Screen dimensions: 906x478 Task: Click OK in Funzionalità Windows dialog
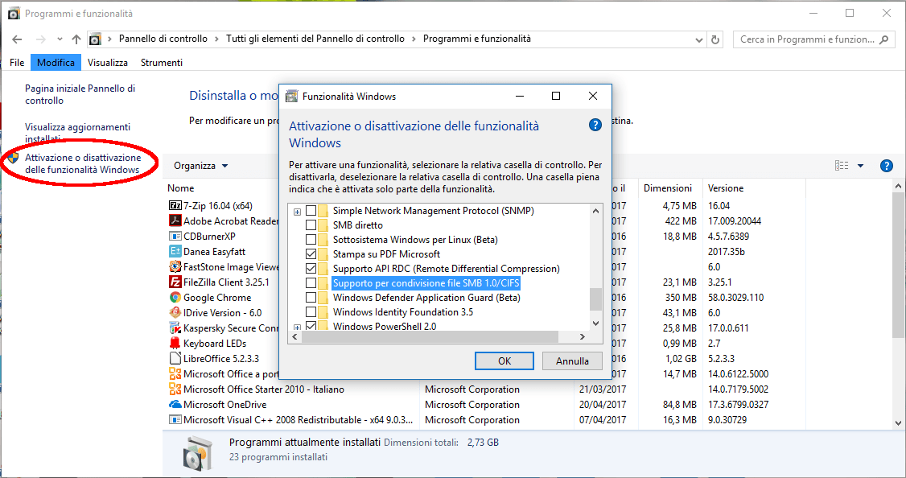pos(504,361)
